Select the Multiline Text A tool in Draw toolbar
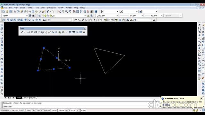205x115 pixels. (84, 32)
